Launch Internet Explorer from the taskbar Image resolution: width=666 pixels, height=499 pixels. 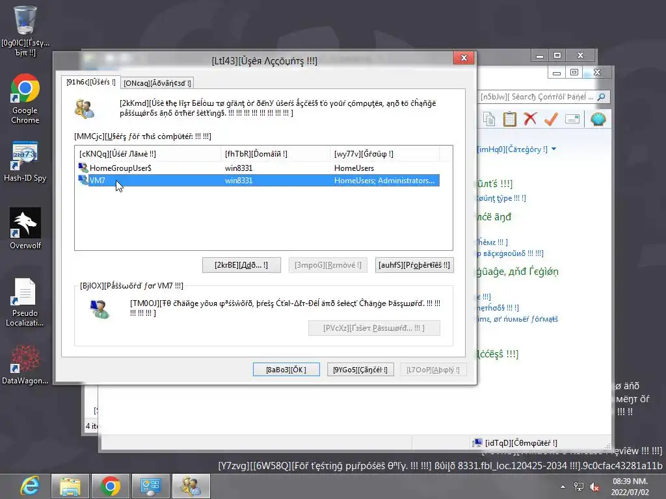pos(30,486)
